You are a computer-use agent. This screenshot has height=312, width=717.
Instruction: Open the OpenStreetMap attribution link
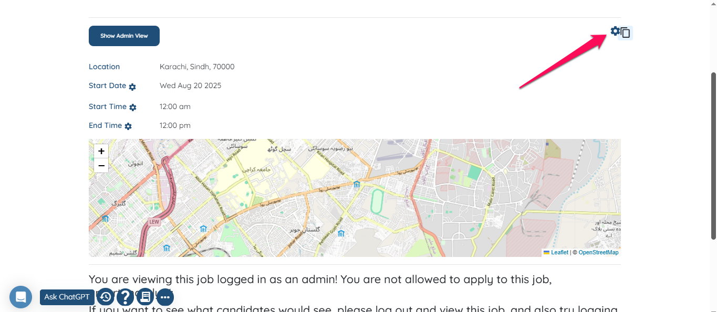598,253
